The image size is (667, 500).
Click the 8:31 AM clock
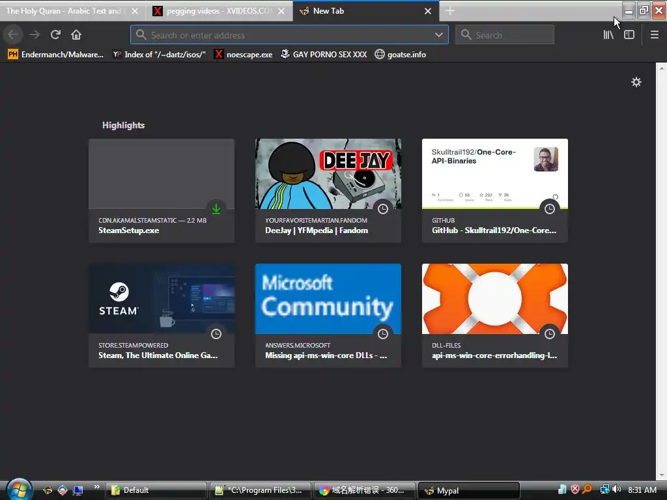click(642, 490)
